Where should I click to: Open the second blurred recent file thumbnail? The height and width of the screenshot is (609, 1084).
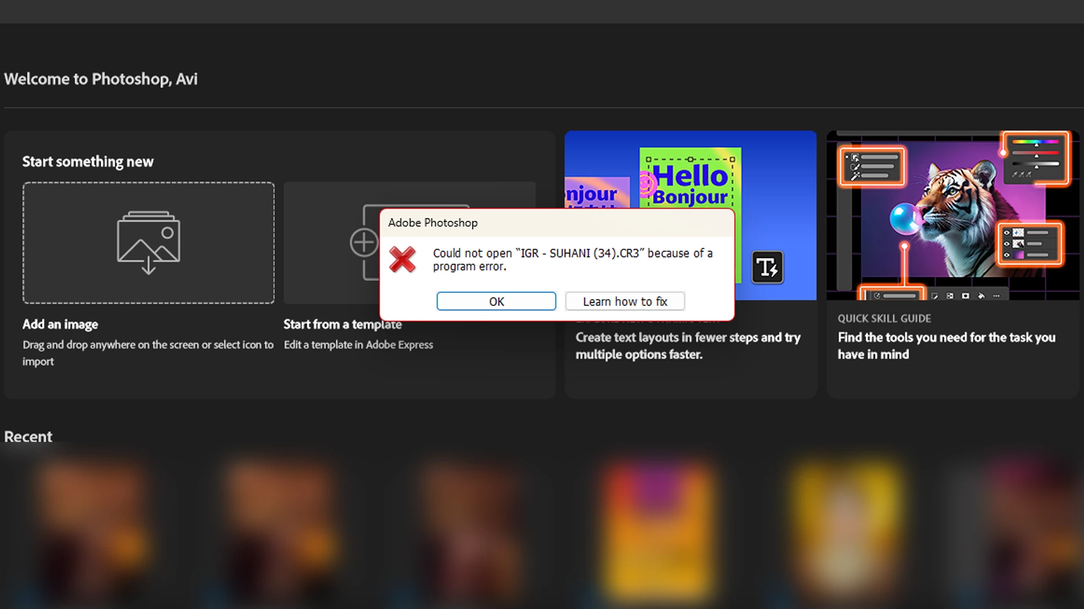pos(281,531)
